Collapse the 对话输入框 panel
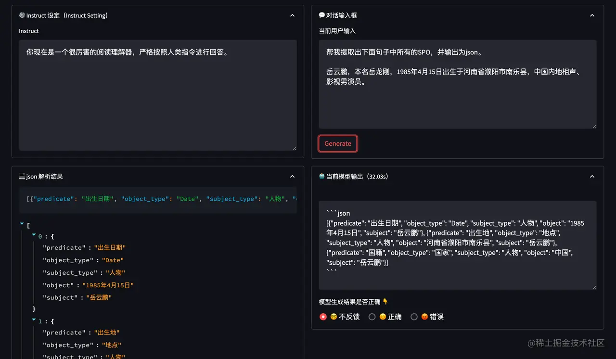The height and width of the screenshot is (359, 616). [592, 15]
